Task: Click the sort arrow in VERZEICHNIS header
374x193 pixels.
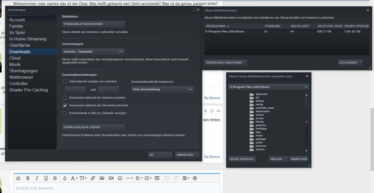Action: pyautogui.click(x=228, y=26)
